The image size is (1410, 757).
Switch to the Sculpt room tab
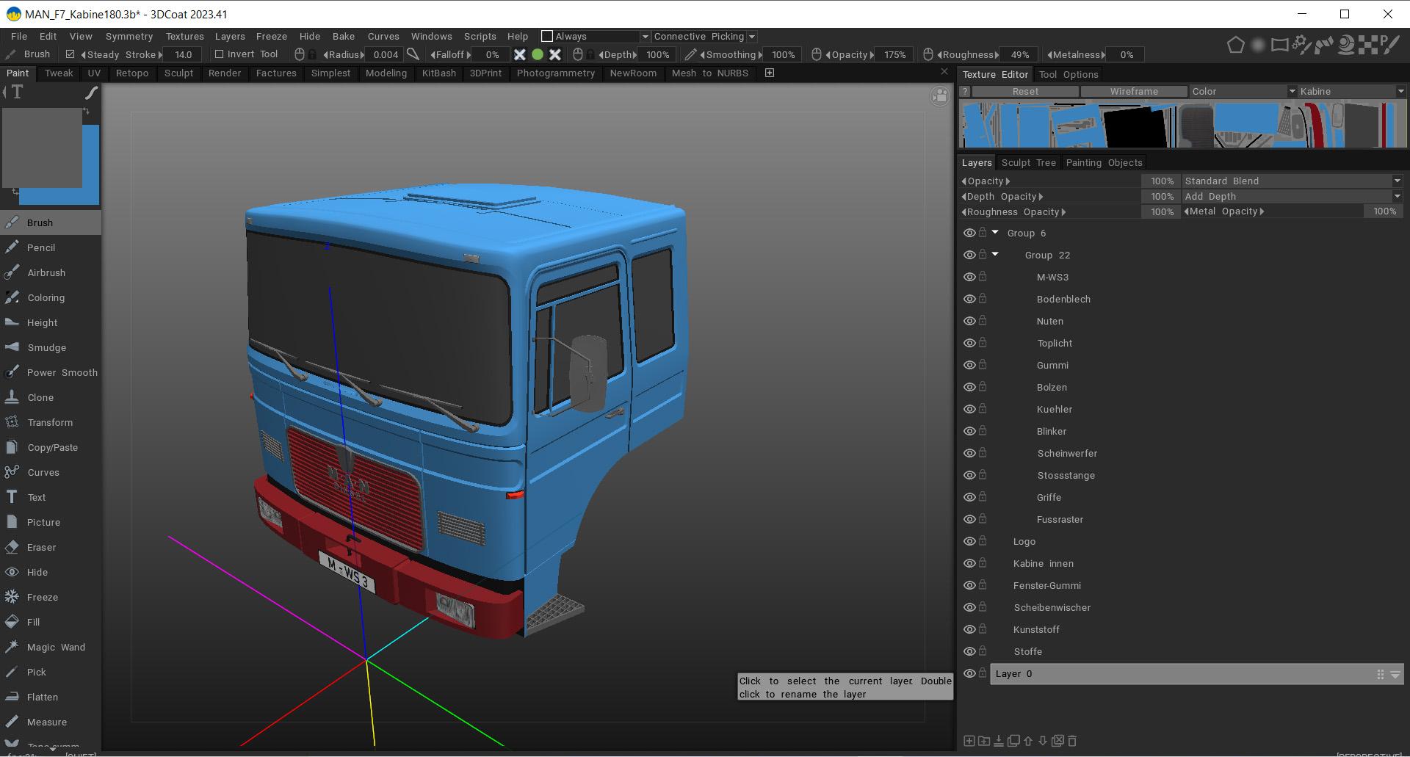tap(178, 73)
